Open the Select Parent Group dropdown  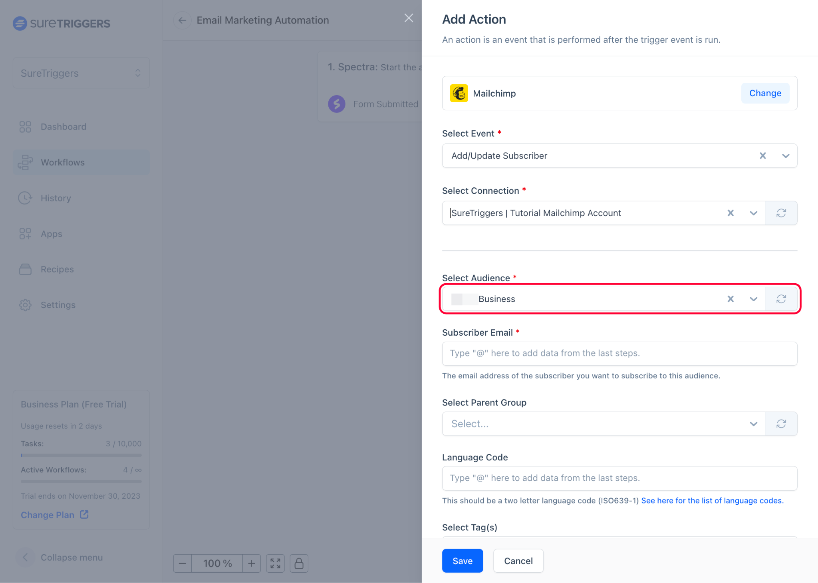pos(753,424)
